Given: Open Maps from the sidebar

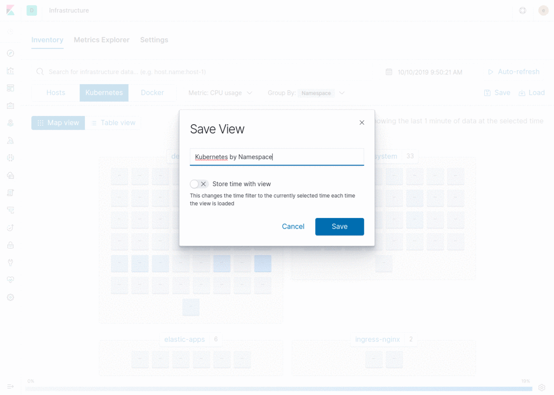Looking at the screenshot, I should [11, 123].
